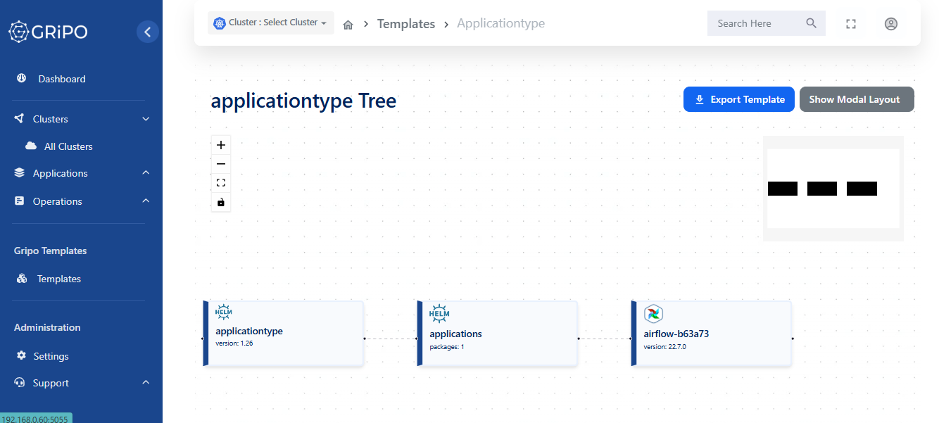Click the Templates cubes icon

[22, 279]
